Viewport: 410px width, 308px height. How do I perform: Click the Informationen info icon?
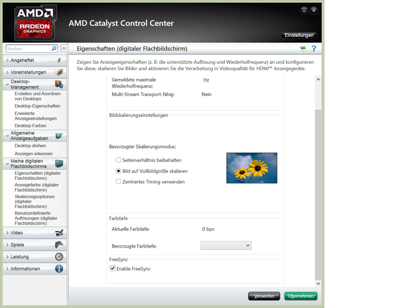coord(59,269)
